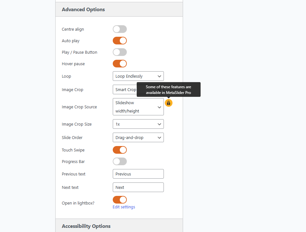Click the MetaSlider Pro tooltip message

(x=168, y=89)
